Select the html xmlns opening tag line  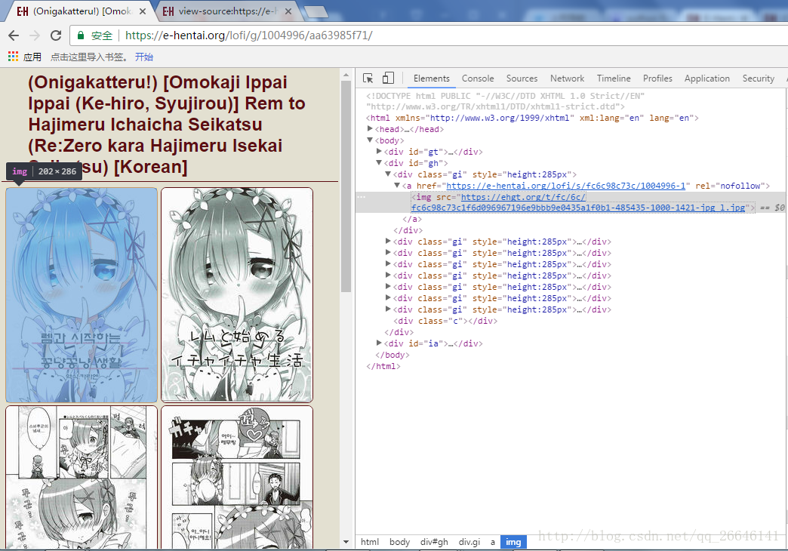(531, 118)
